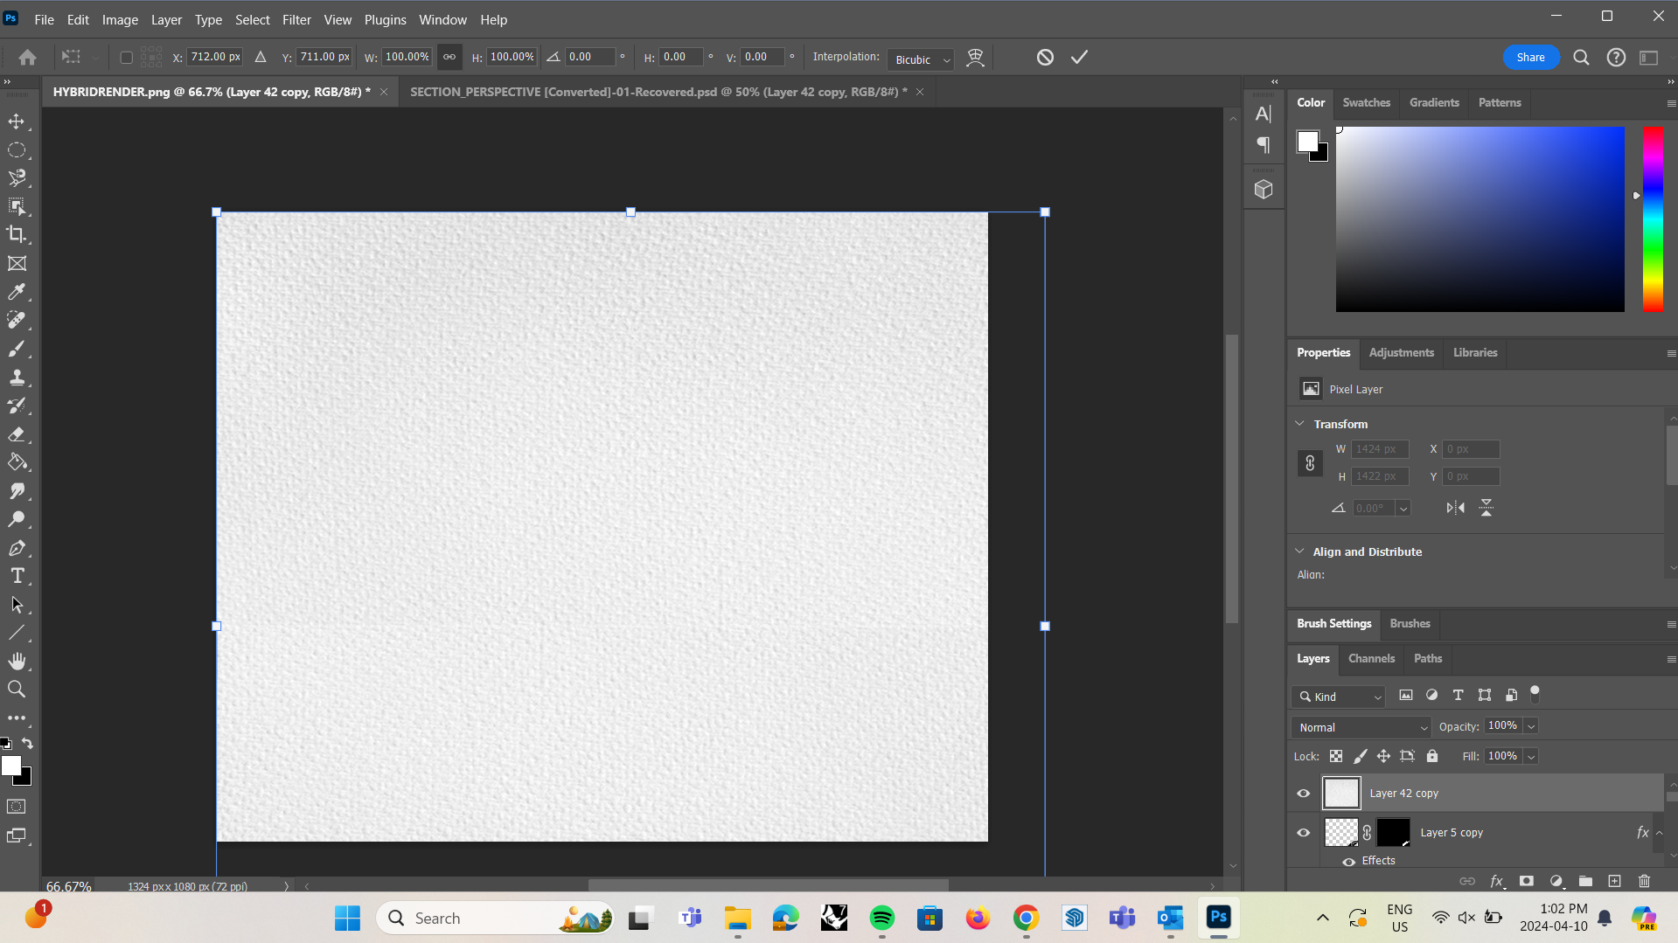Hide Effects on Layer 5 copy
The width and height of the screenshot is (1678, 943).
click(1347, 861)
